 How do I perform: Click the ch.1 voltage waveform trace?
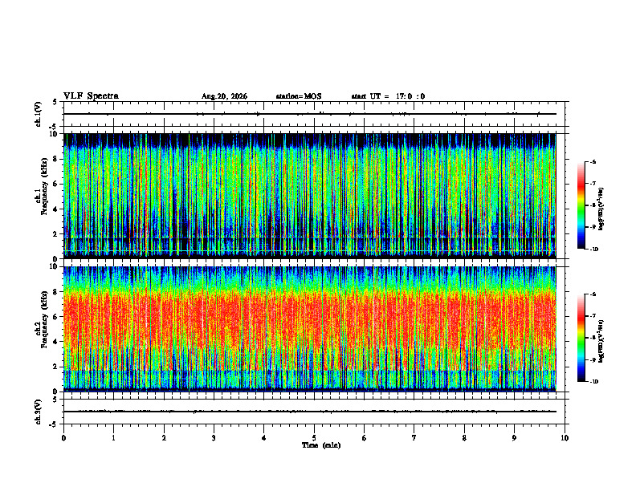pyautogui.click(x=310, y=114)
